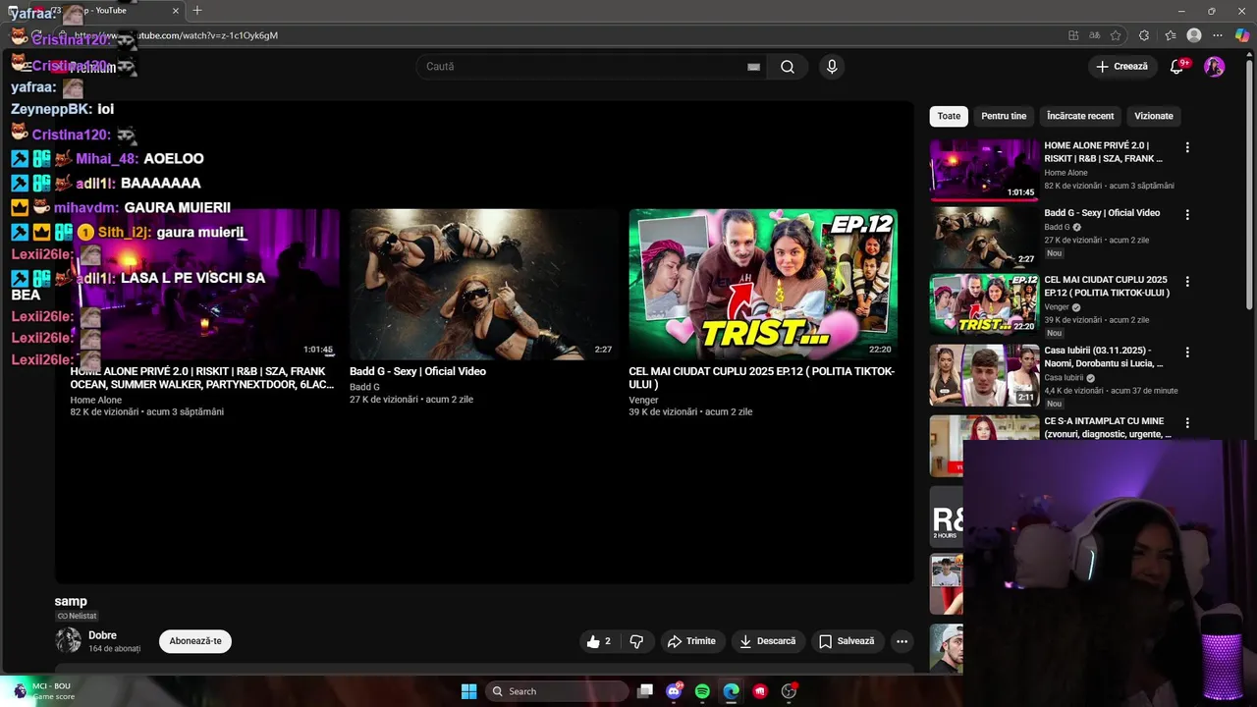Select the Toate filter chip

[949, 116]
